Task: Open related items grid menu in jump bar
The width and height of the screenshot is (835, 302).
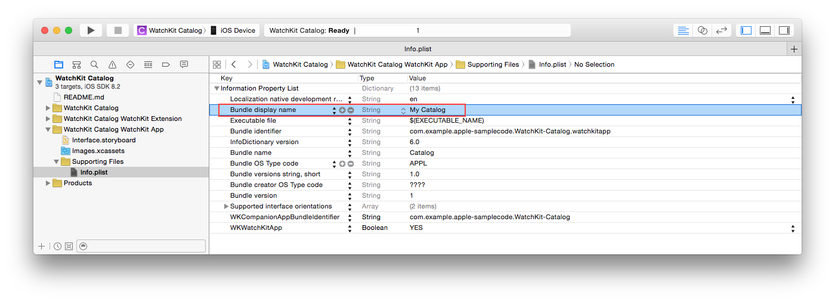Action: tap(217, 64)
